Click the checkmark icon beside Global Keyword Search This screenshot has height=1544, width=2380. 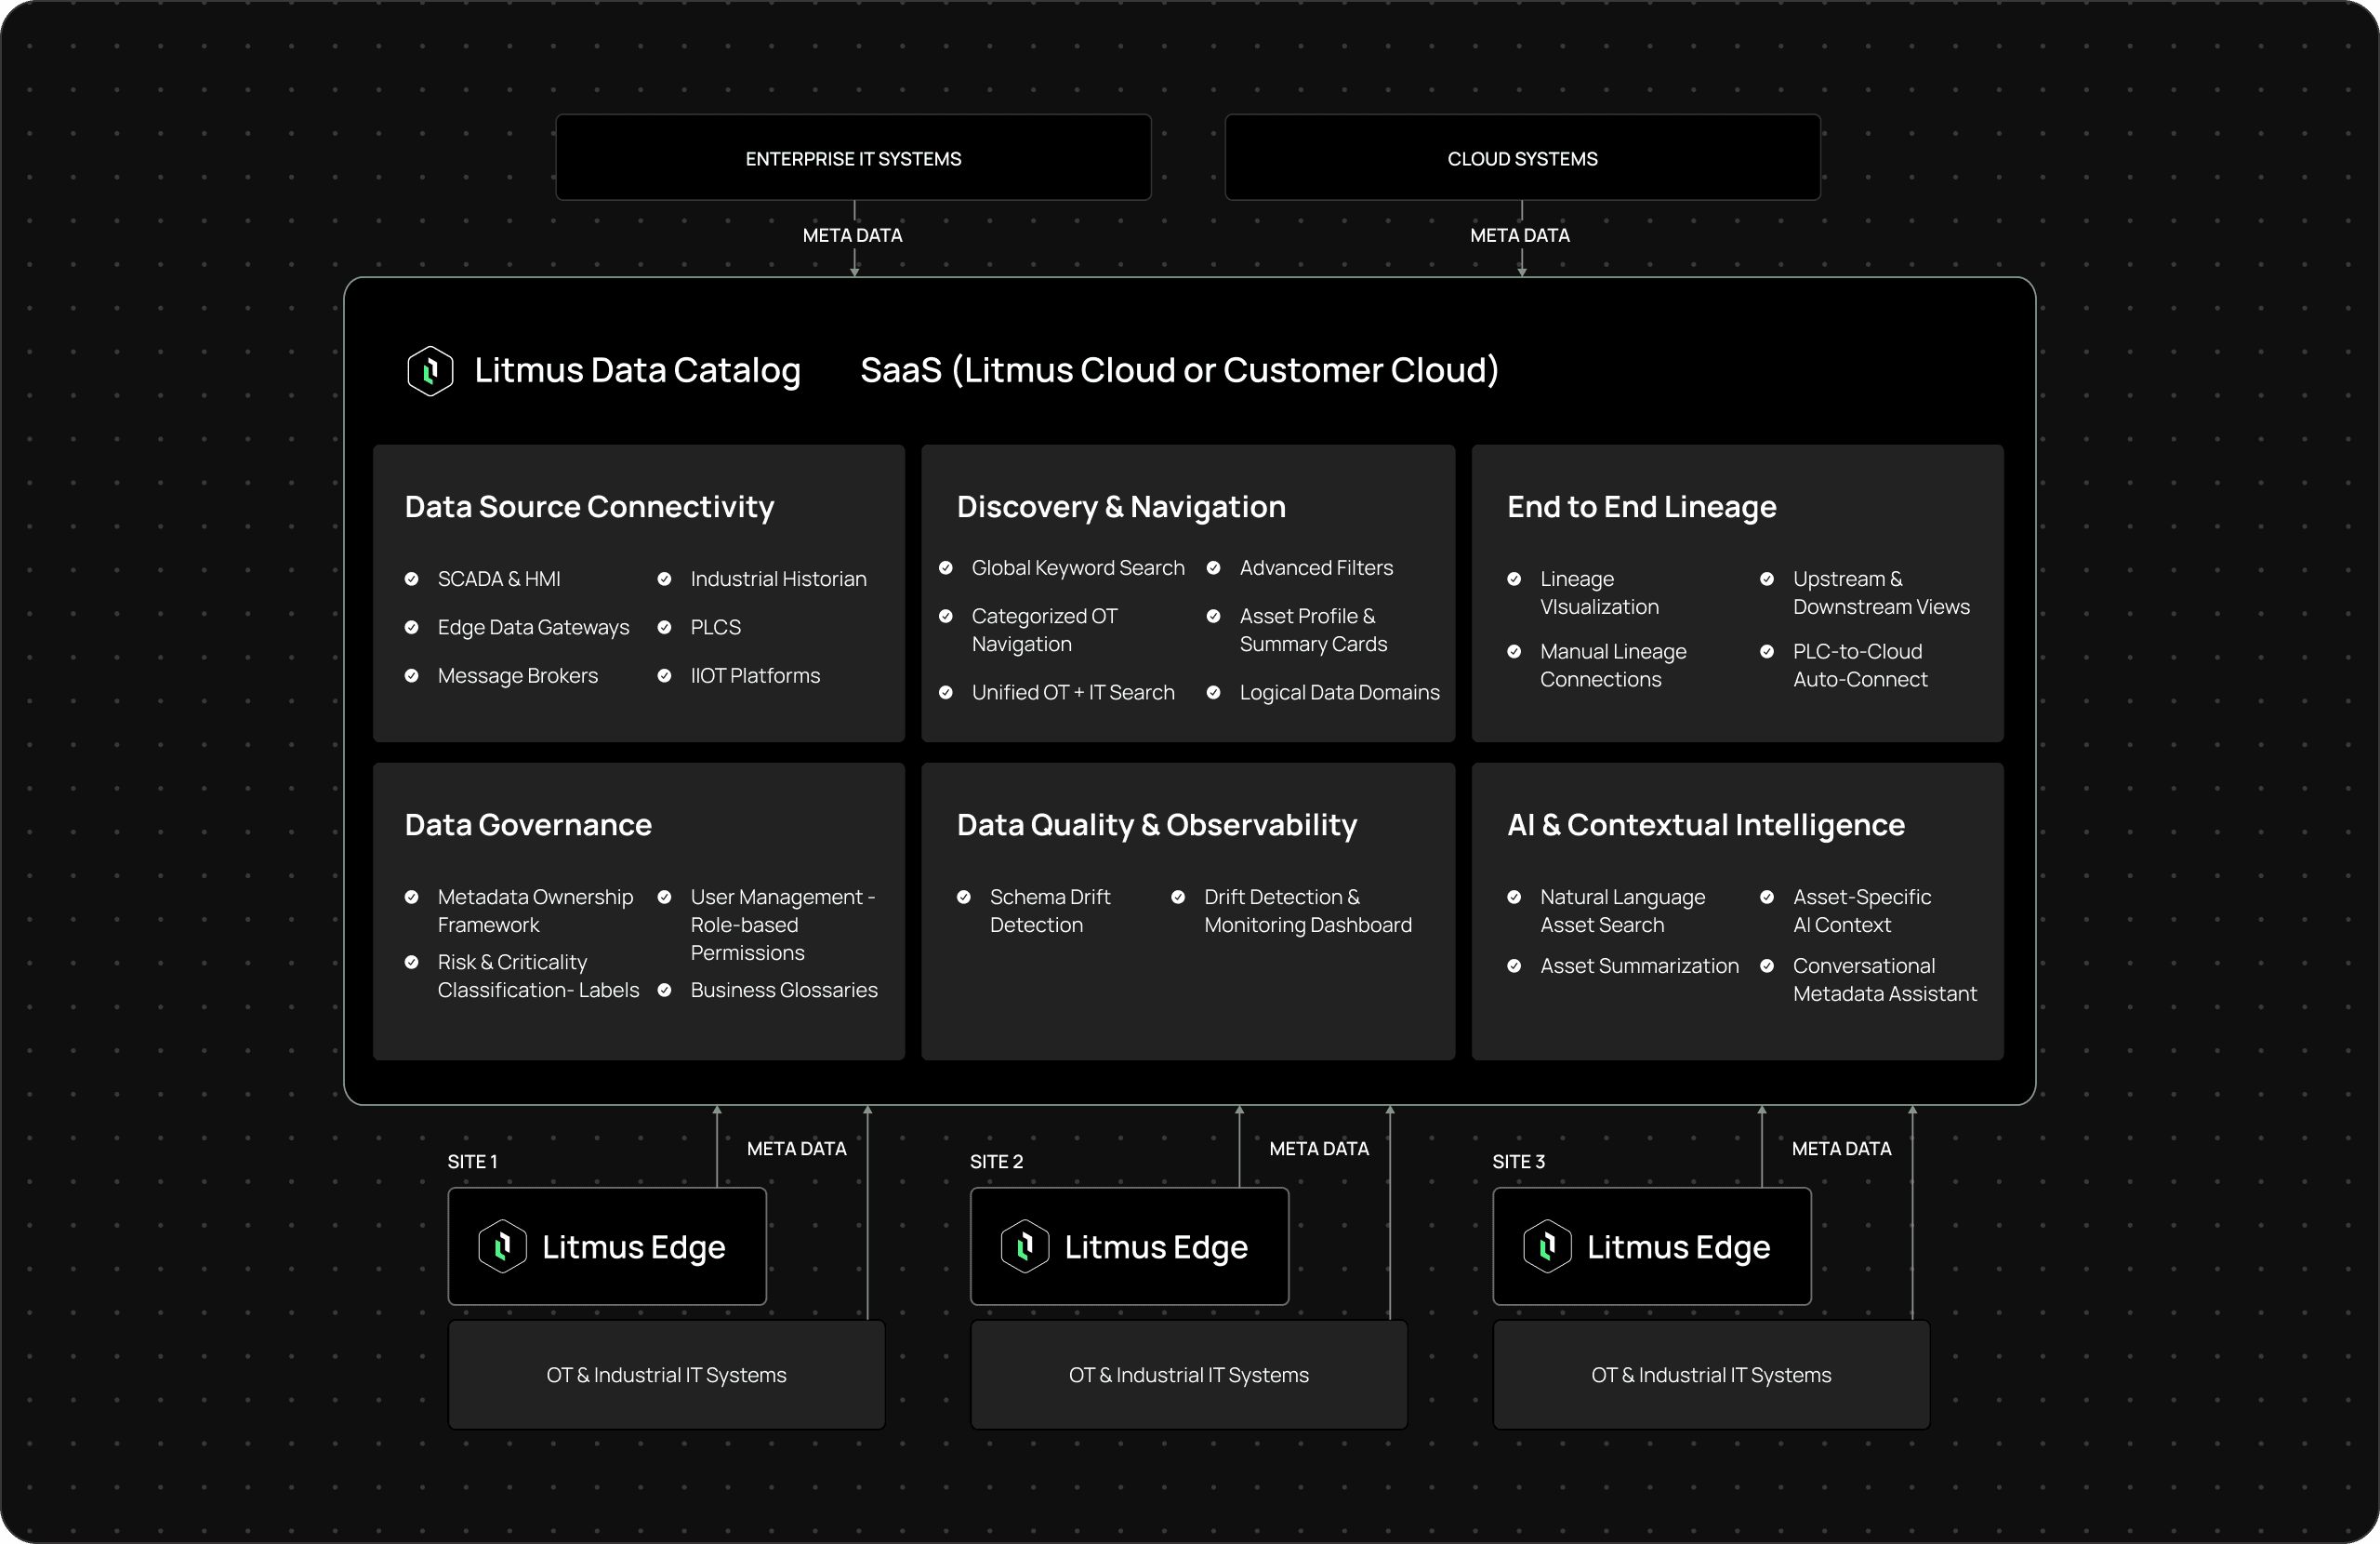tap(948, 567)
